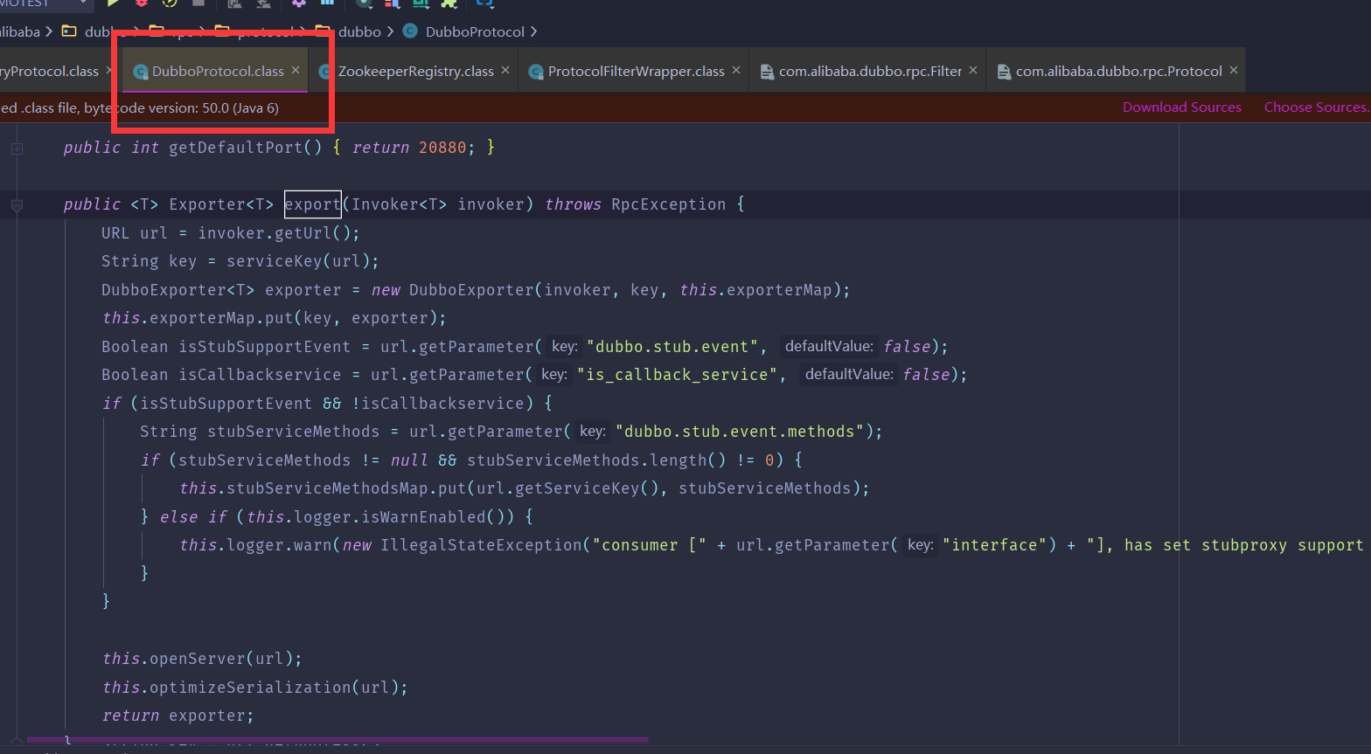Click the getDefaultPort method name

pyautogui.click(x=235, y=148)
